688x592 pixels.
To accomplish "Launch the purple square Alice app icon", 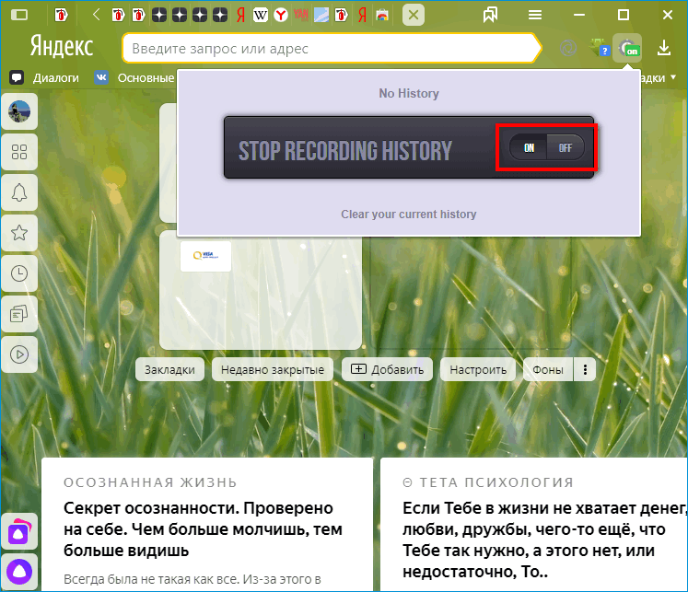I will click(x=19, y=531).
